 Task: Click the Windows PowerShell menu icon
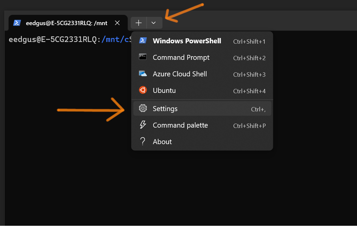[143, 41]
